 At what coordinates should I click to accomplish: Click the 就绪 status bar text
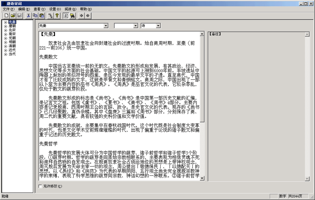point(5,196)
